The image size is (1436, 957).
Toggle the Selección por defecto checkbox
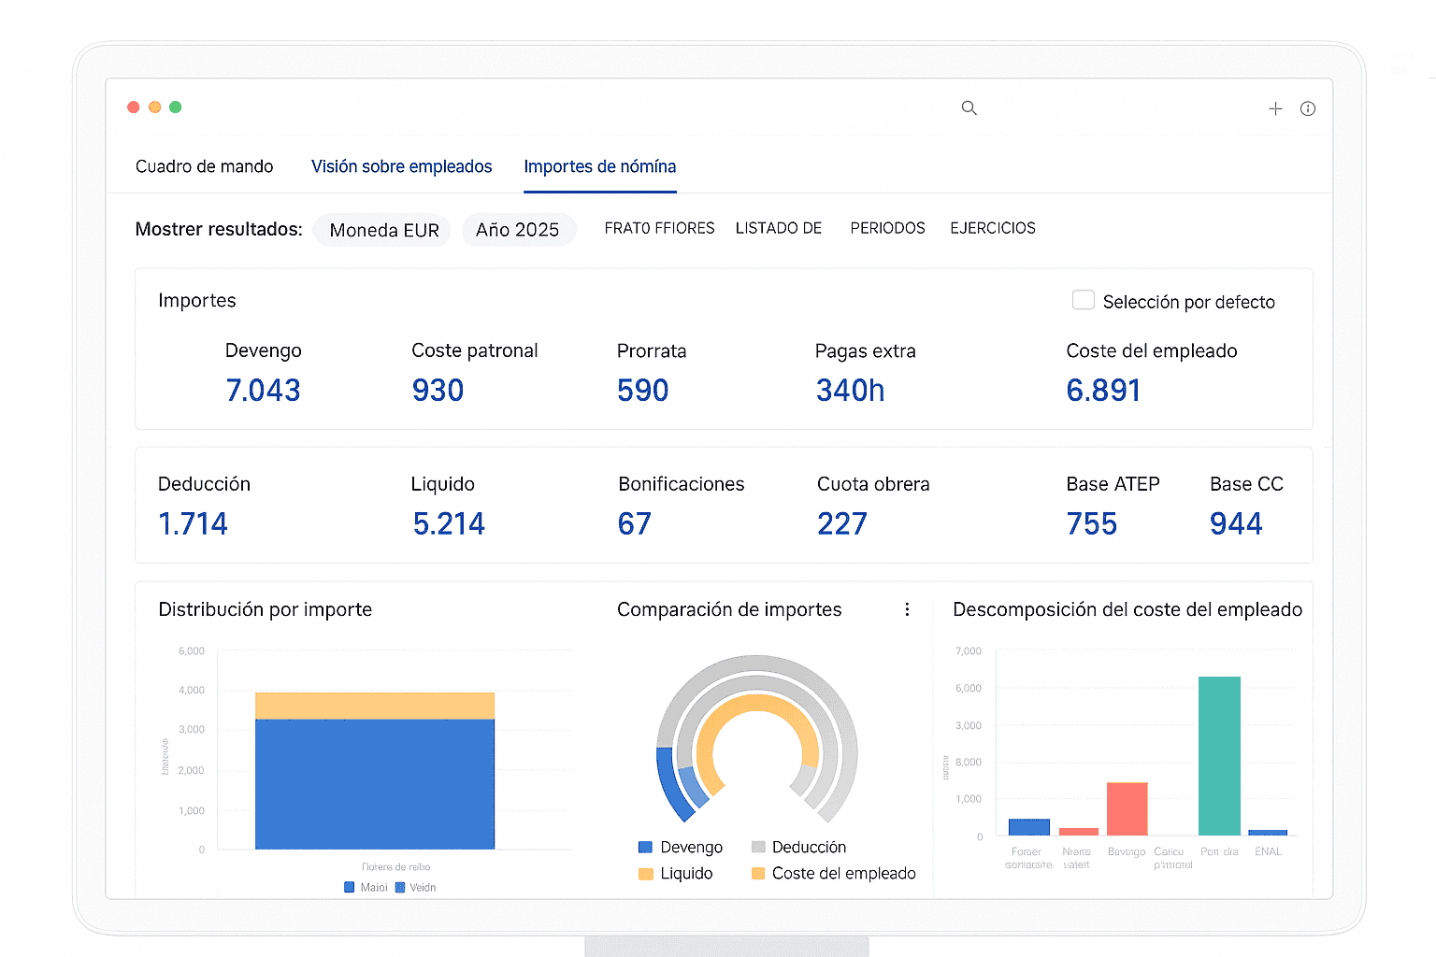pyautogui.click(x=1083, y=300)
